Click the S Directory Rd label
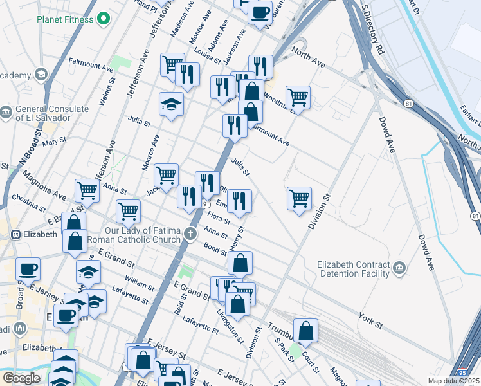This screenshot has height=386, width=481. [x=373, y=30]
